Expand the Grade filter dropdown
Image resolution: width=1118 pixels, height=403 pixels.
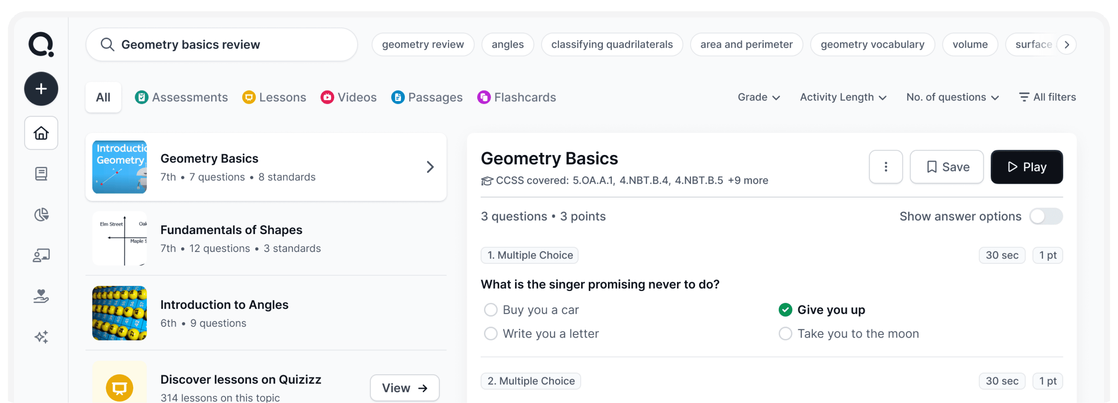coord(759,97)
